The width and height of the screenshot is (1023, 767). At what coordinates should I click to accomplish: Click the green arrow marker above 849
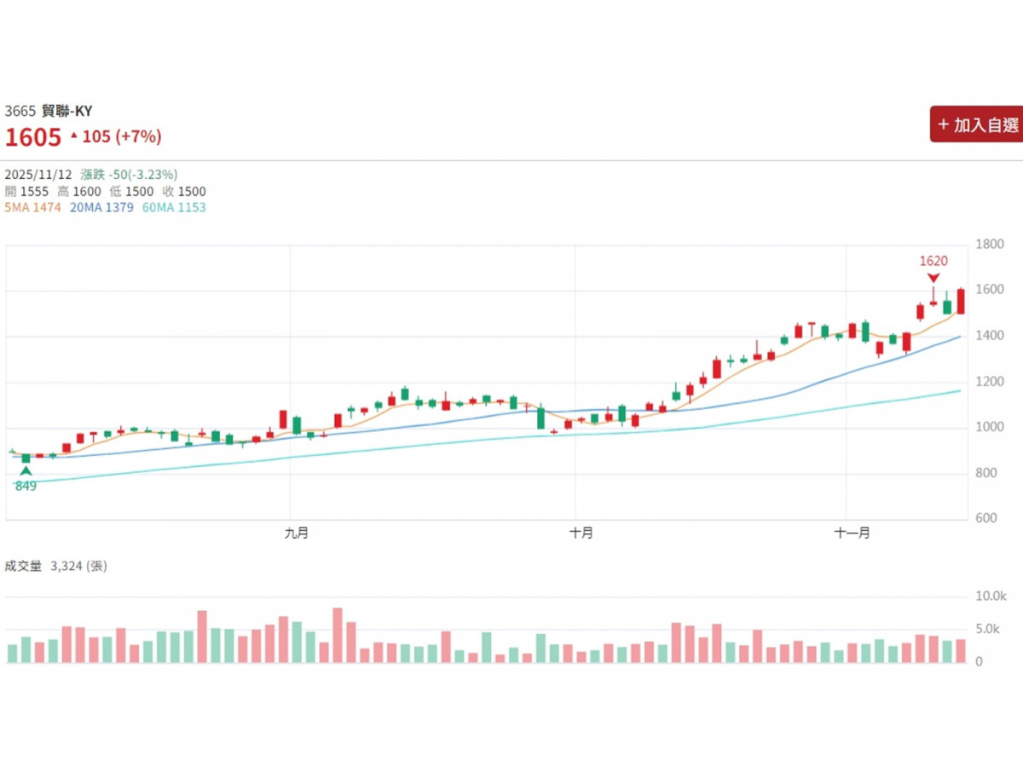click(x=26, y=470)
